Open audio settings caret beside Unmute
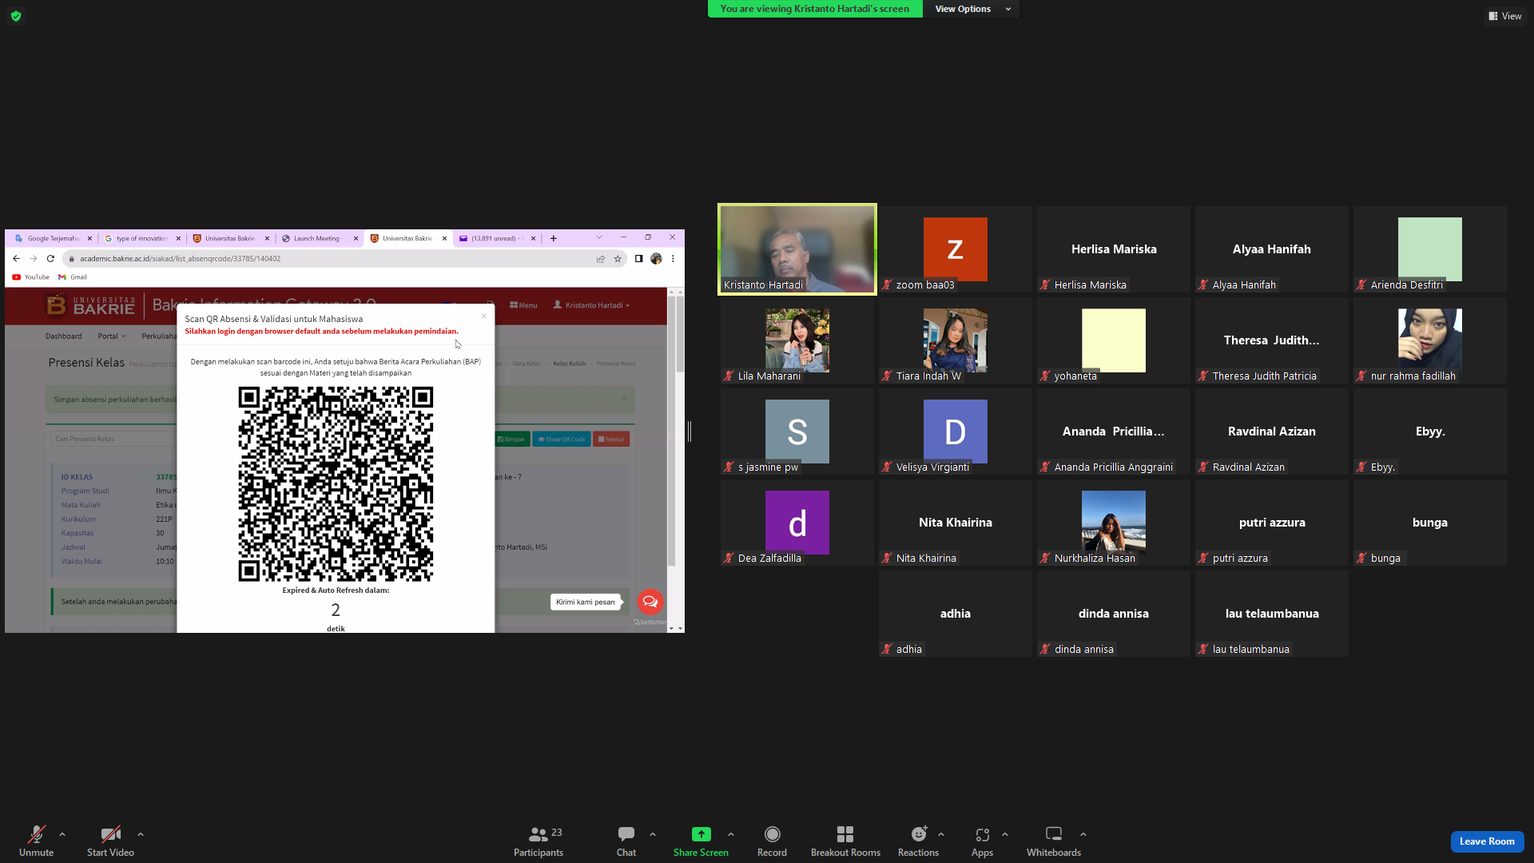The height and width of the screenshot is (863, 1534). (62, 834)
